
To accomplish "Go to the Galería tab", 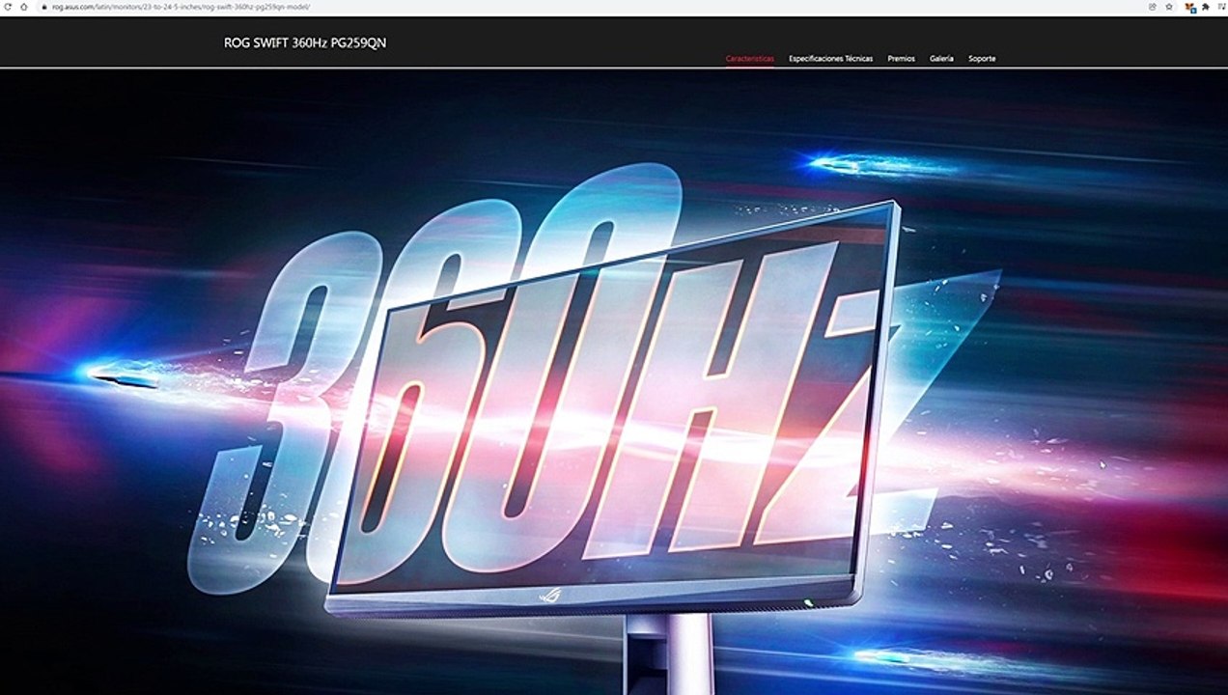I will [941, 59].
